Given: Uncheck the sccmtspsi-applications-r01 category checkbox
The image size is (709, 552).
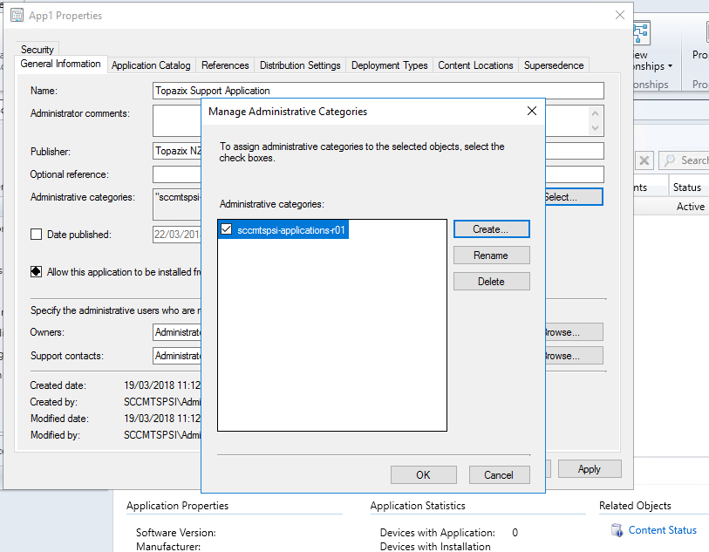Looking at the screenshot, I should pos(227,229).
